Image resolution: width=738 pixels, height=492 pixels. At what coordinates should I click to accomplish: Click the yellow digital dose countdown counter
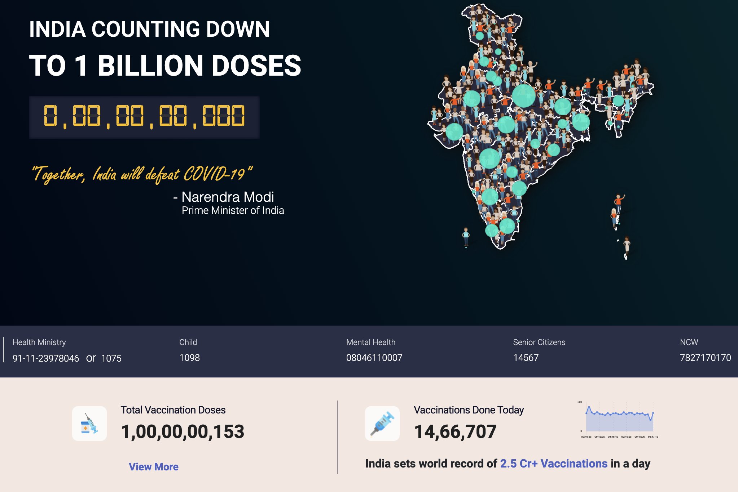point(144,117)
